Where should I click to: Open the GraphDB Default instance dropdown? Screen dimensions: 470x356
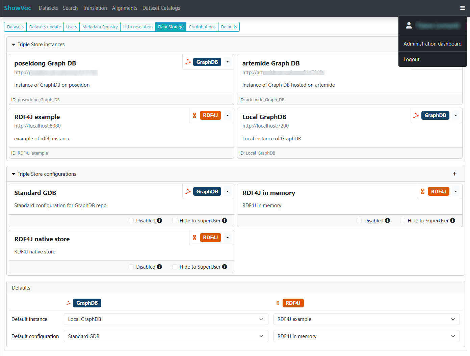[x=166, y=319]
